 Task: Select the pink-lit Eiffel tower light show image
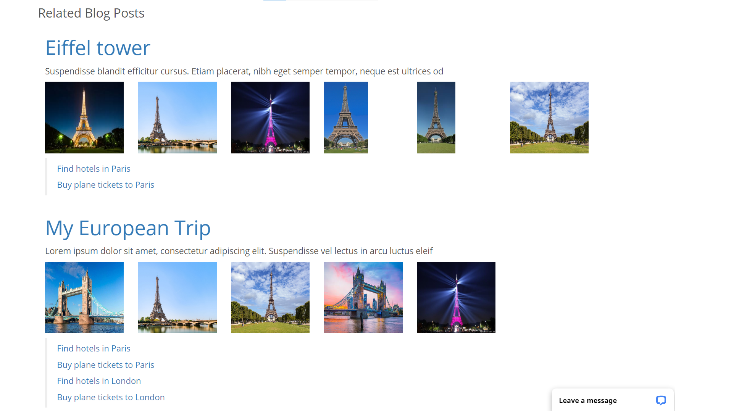click(x=270, y=117)
